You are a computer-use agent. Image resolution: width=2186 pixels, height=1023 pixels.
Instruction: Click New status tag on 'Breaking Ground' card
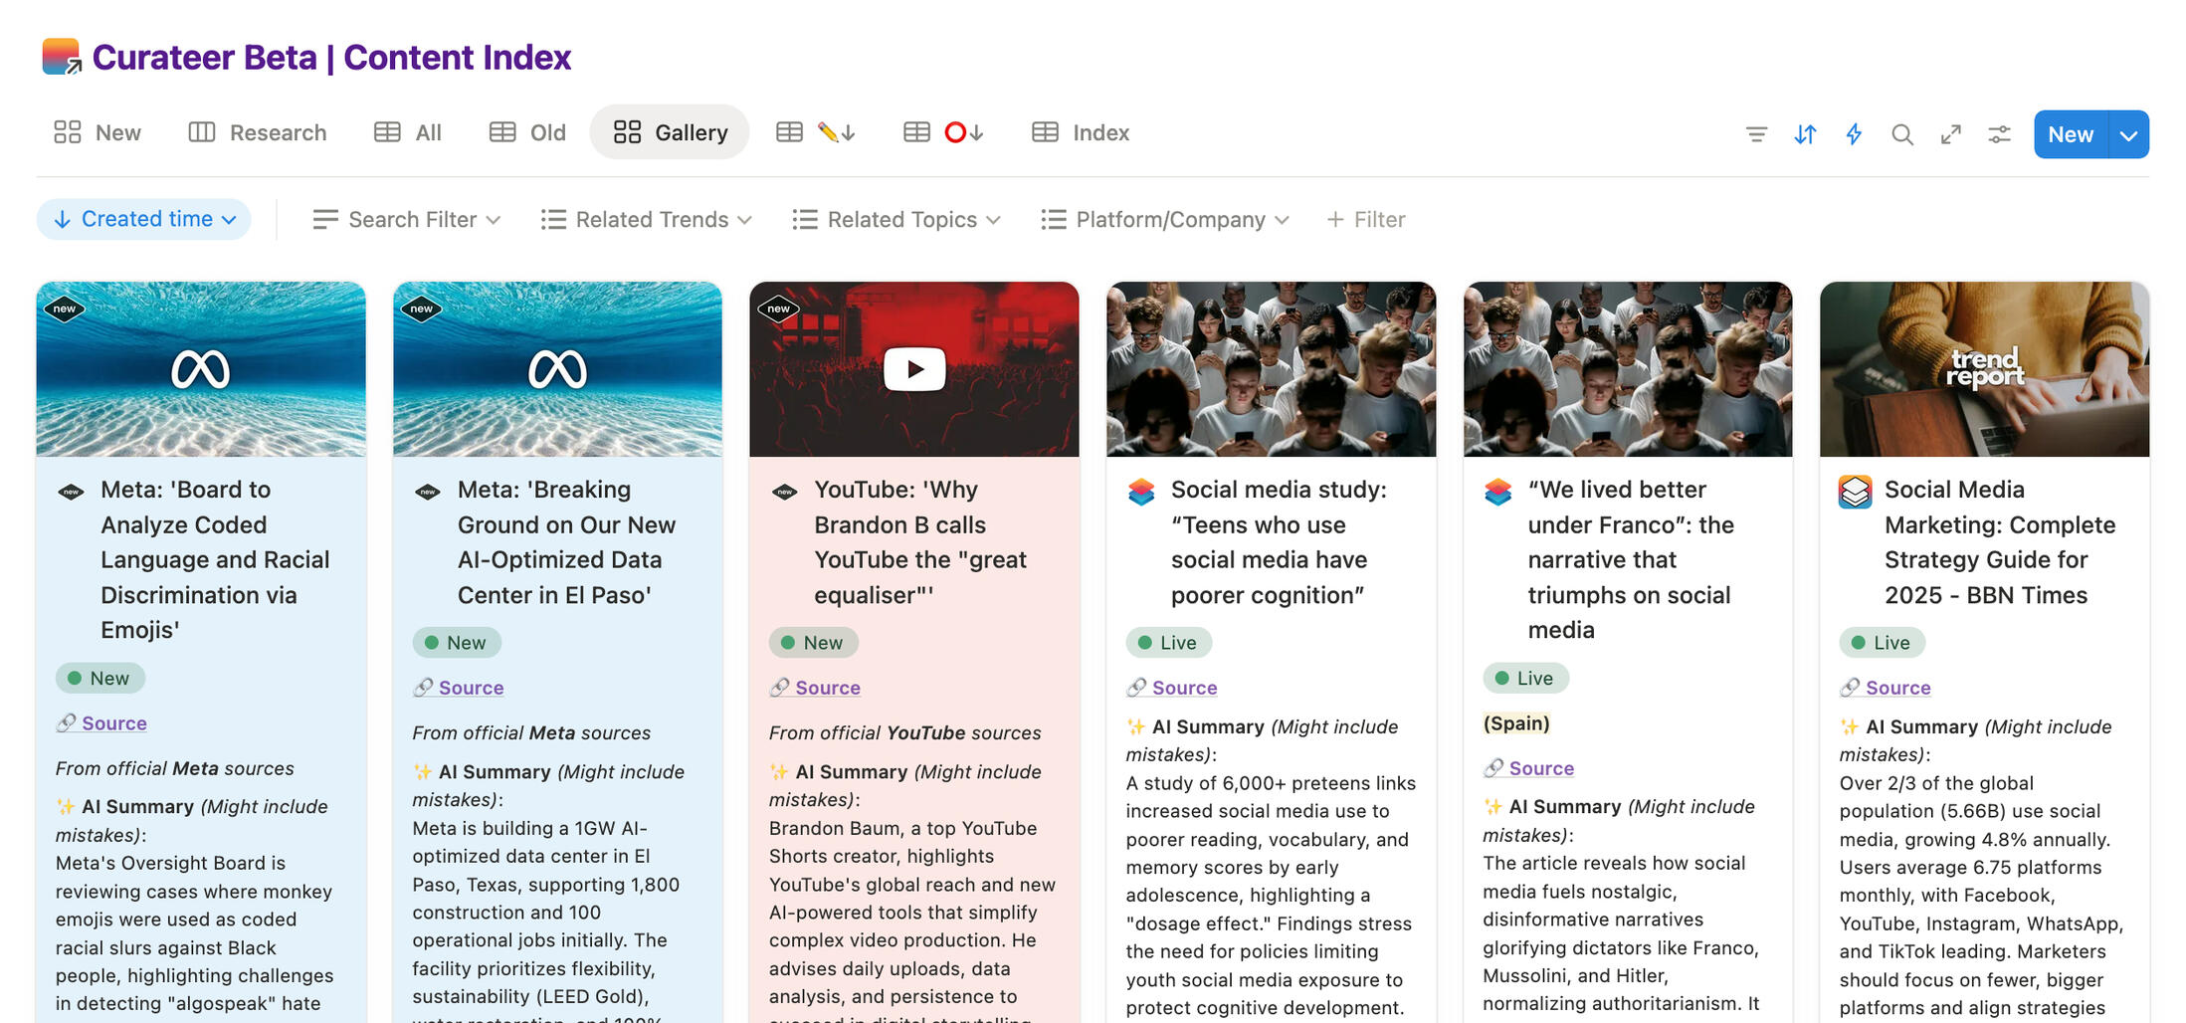[x=457, y=643]
